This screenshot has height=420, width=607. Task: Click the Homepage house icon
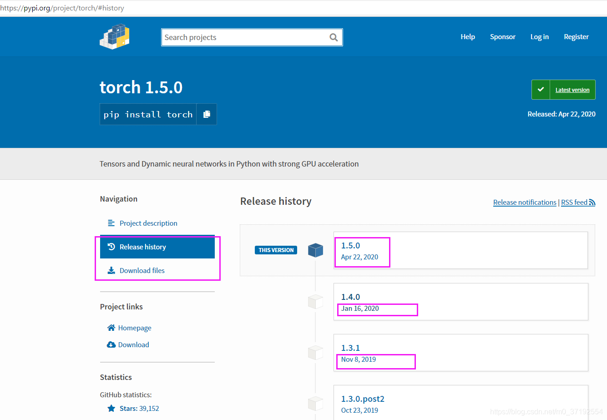pyautogui.click(x=111, y=327)
